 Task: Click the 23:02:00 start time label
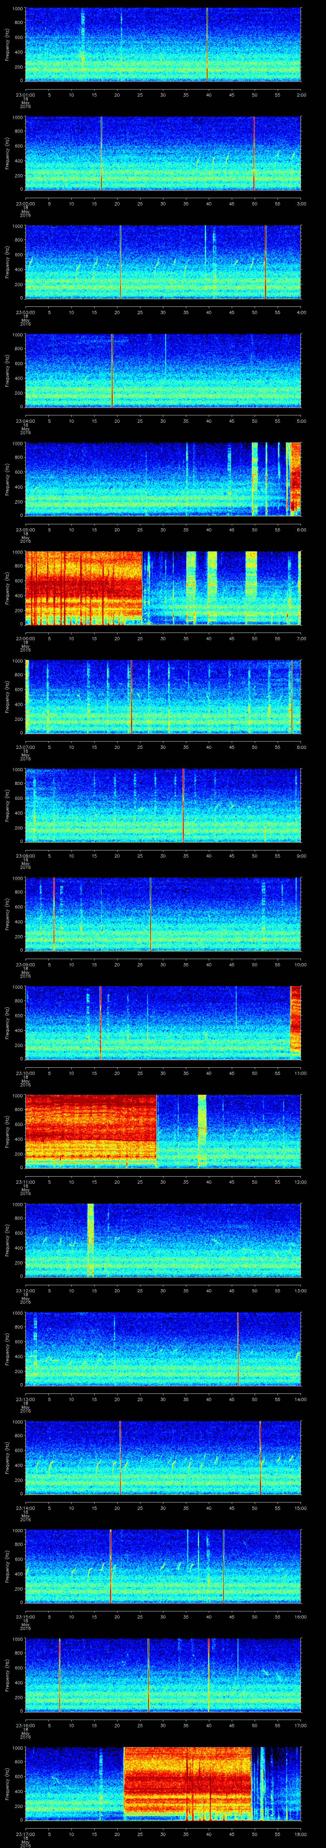click(x=25, y=204)
